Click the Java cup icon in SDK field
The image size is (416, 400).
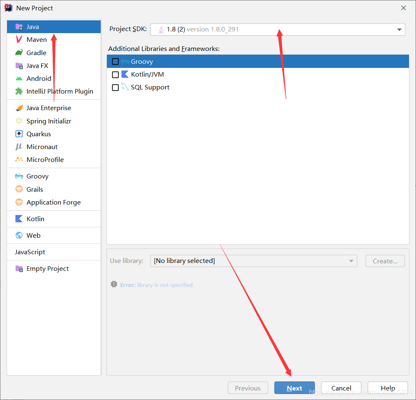161,29
